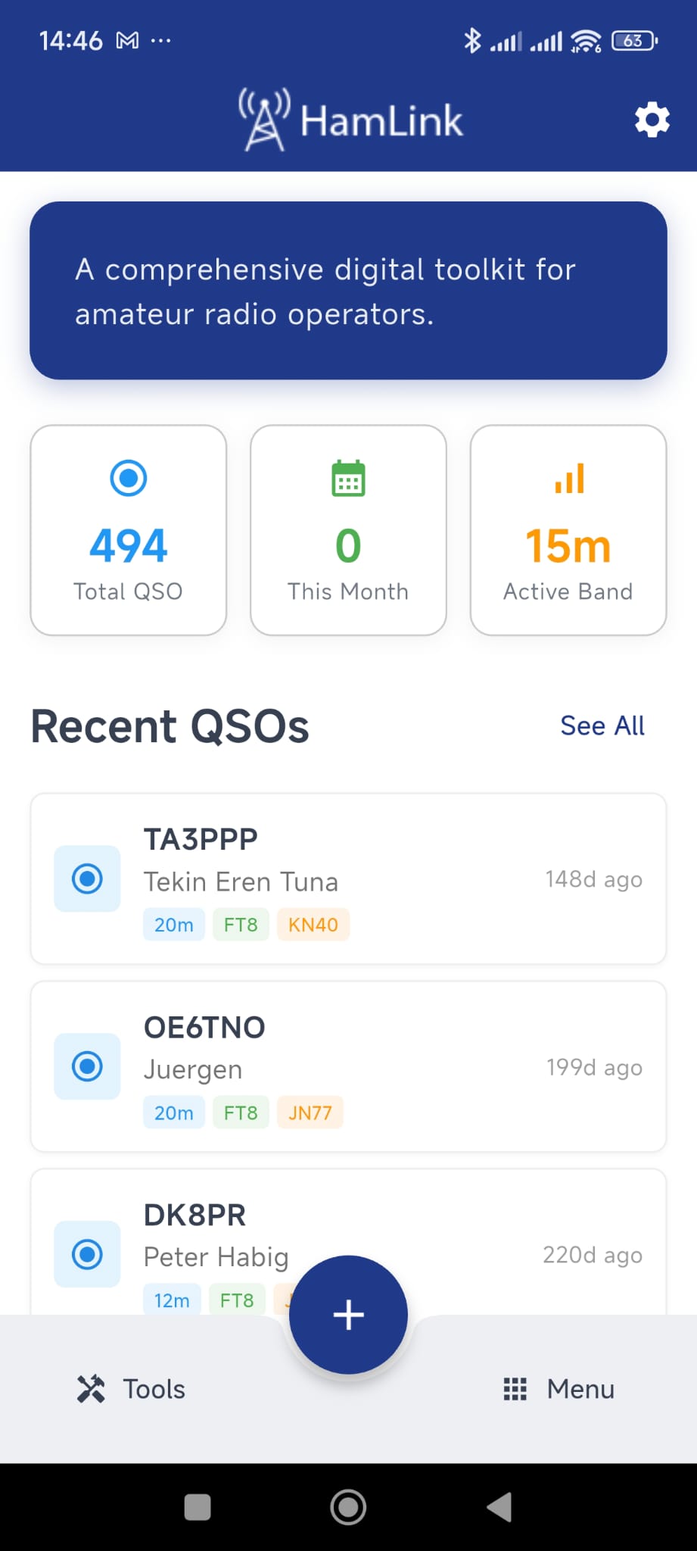Screen dimensions: 697x1551
Task: Open the Tools tab
Action: click(x=131, y=1389)
